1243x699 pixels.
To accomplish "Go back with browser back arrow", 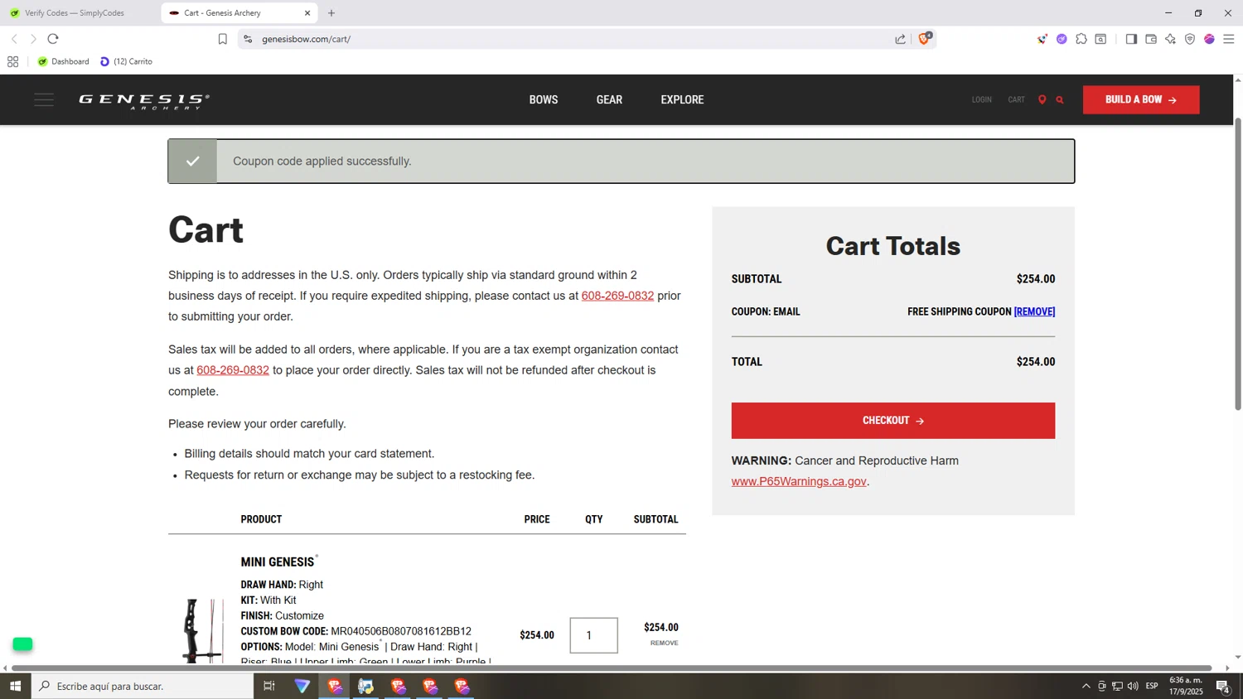I will tap(14, 39).
